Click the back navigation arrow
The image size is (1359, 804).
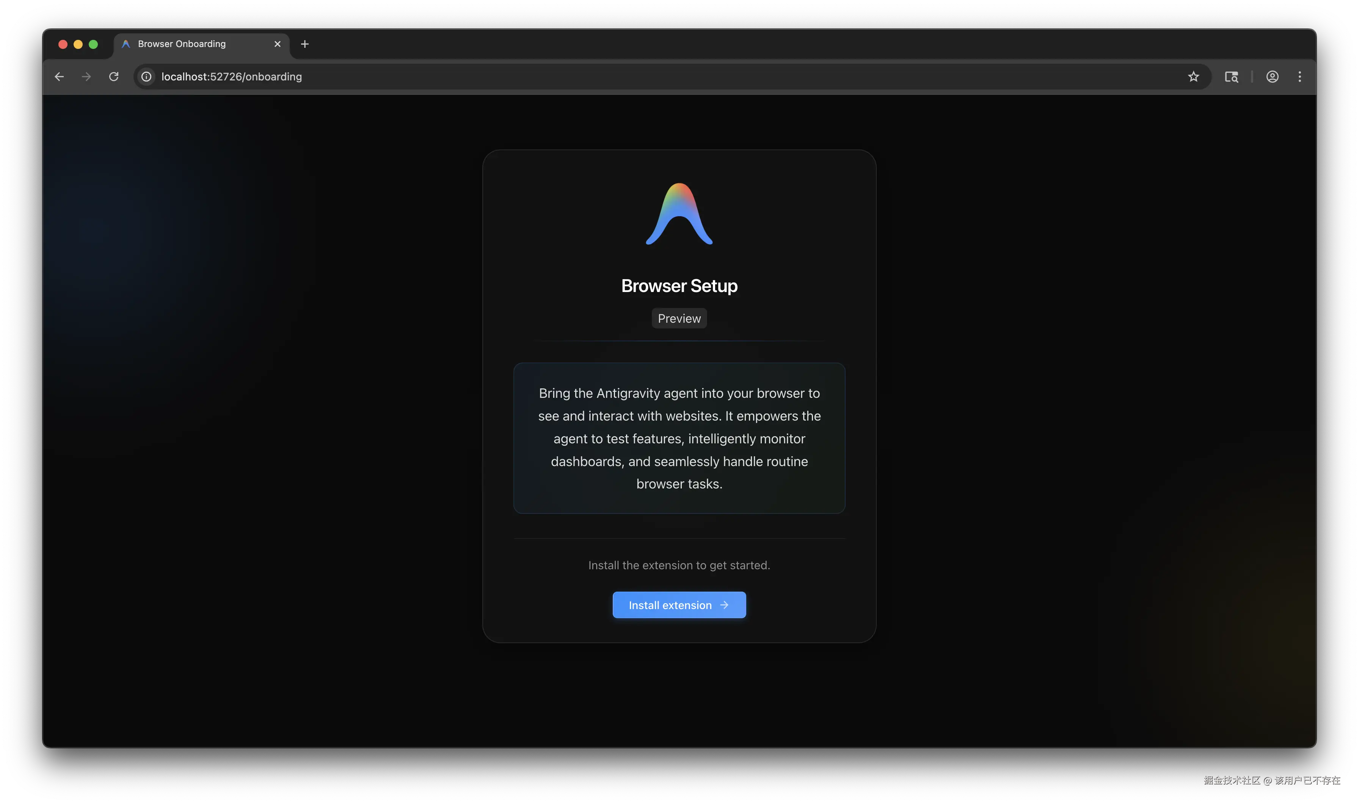pyautogui.click(x=59, y=76)
